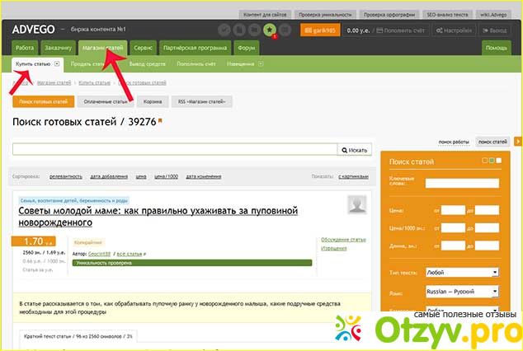Screen dimensions: 523x351
Task: Open the Сервис tab
Action: tap(143, 48)
